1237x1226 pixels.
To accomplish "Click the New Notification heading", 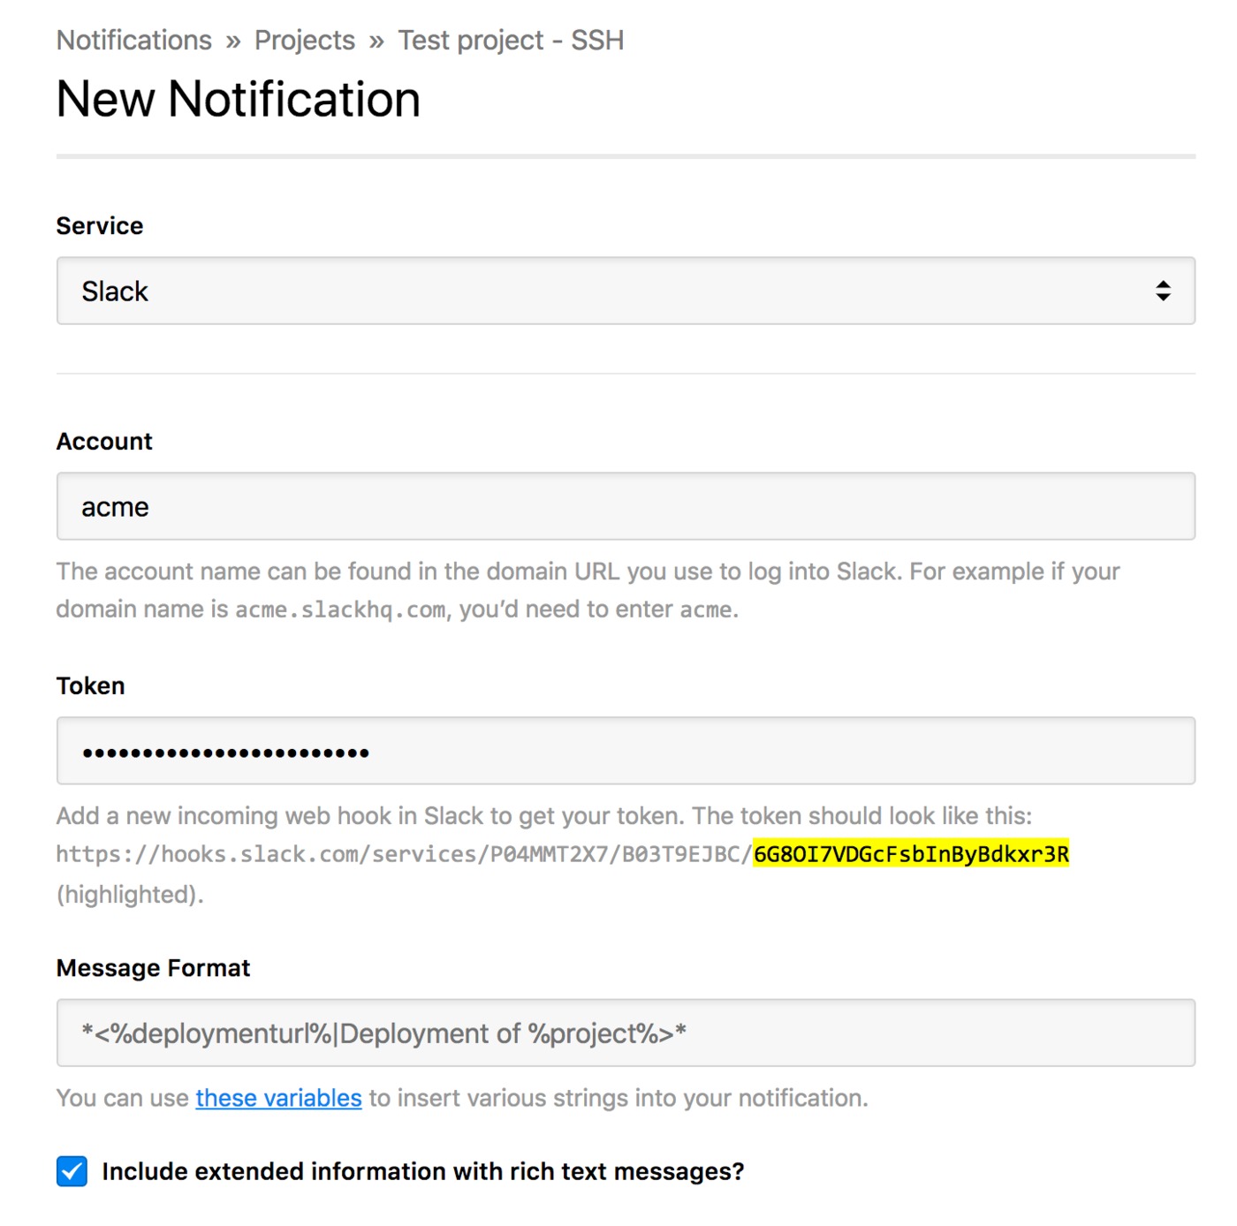I will click(239, 99).
